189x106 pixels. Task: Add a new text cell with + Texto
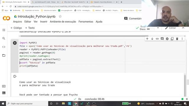coord(30,28)
